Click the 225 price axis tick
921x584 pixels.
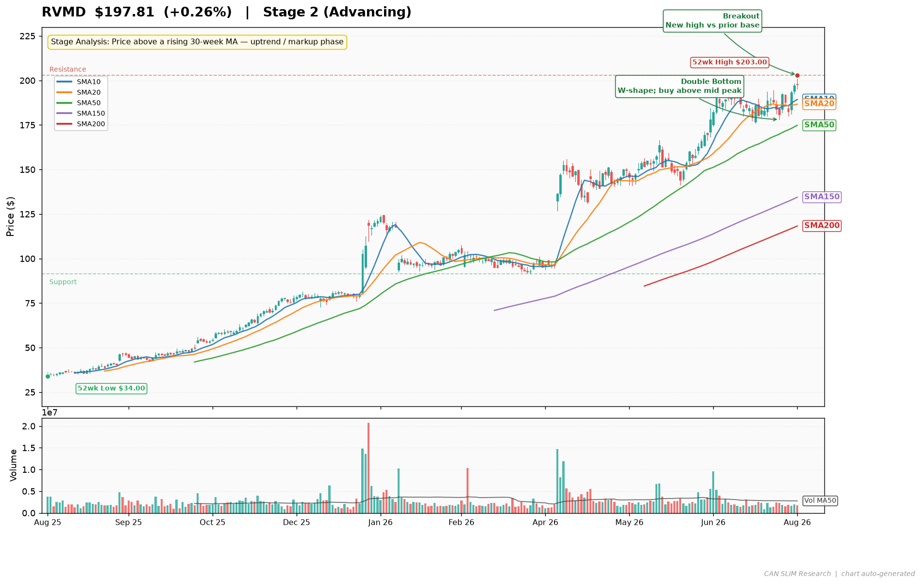[x=27, y=36]
